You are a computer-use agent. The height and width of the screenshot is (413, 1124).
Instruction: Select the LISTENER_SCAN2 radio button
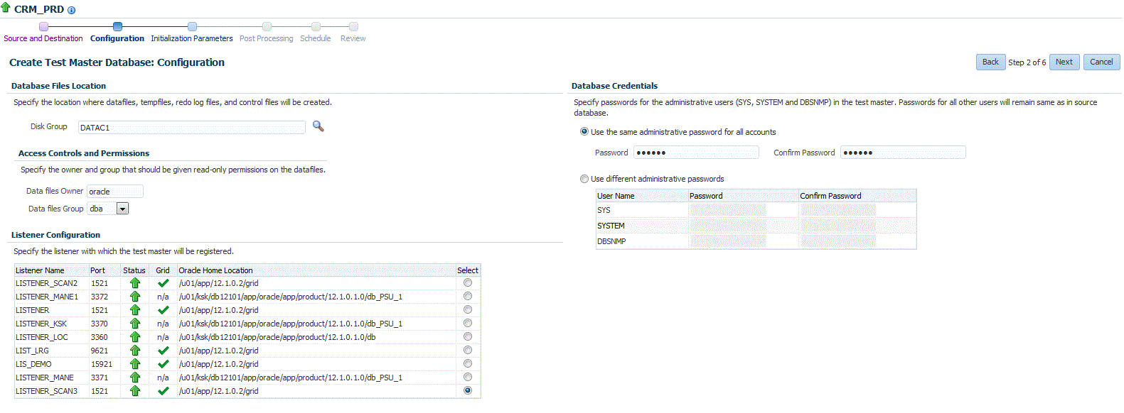coord(467,282)
